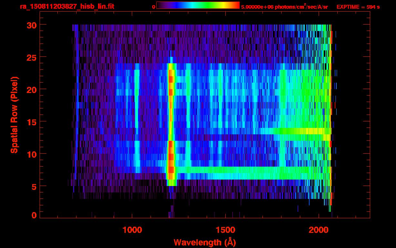
Task: Click the file name ra_150811203827_hisb_lin.fit
Action: pyautogui.click(x=67, y=6)
